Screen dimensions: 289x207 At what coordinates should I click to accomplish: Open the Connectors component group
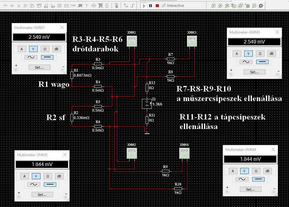(107, 6)
